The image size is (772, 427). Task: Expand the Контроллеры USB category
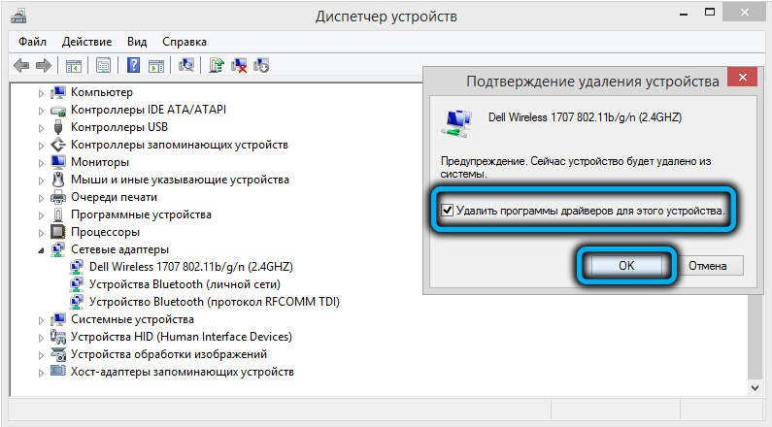41,127
